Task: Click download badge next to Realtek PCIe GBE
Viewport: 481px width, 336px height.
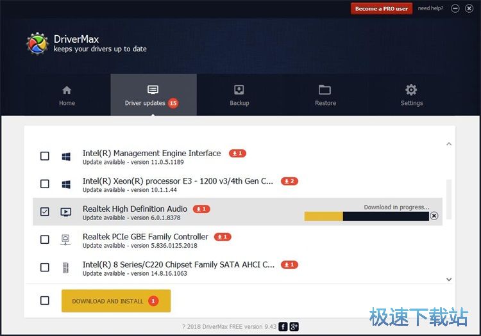Action: pos(223,237)
